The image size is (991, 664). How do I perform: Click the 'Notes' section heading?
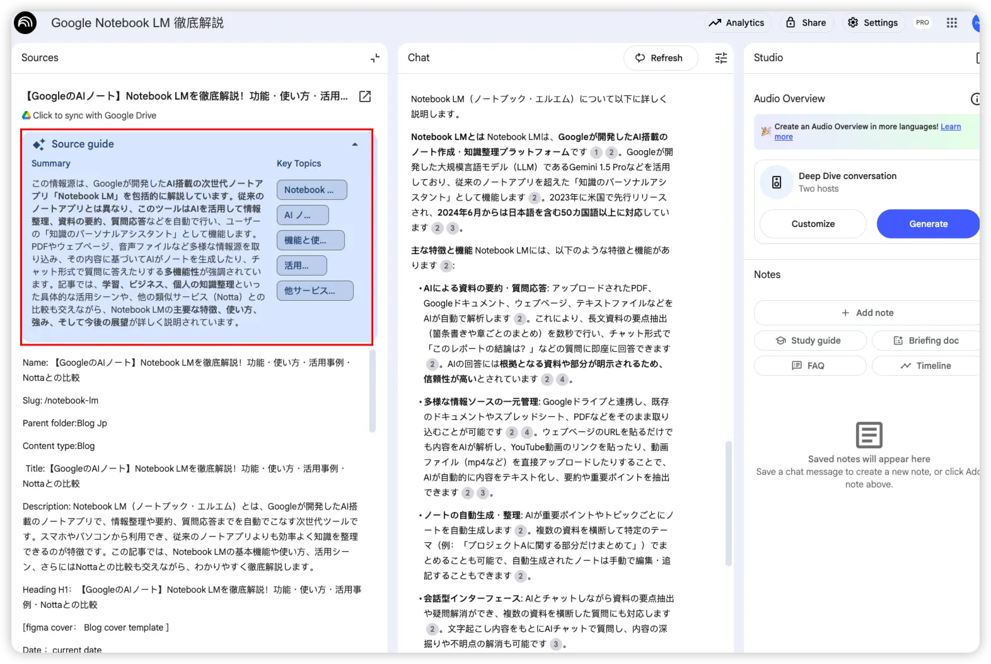pos(767,275)
